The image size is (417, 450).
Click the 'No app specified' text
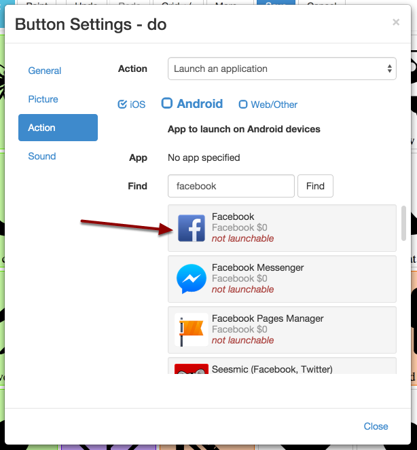point(204,157)
